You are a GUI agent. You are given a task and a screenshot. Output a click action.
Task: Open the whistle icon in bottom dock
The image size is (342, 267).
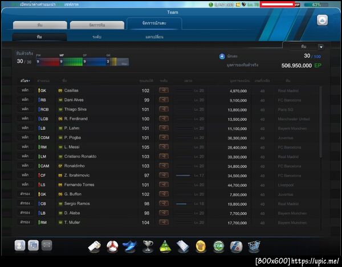95,247
